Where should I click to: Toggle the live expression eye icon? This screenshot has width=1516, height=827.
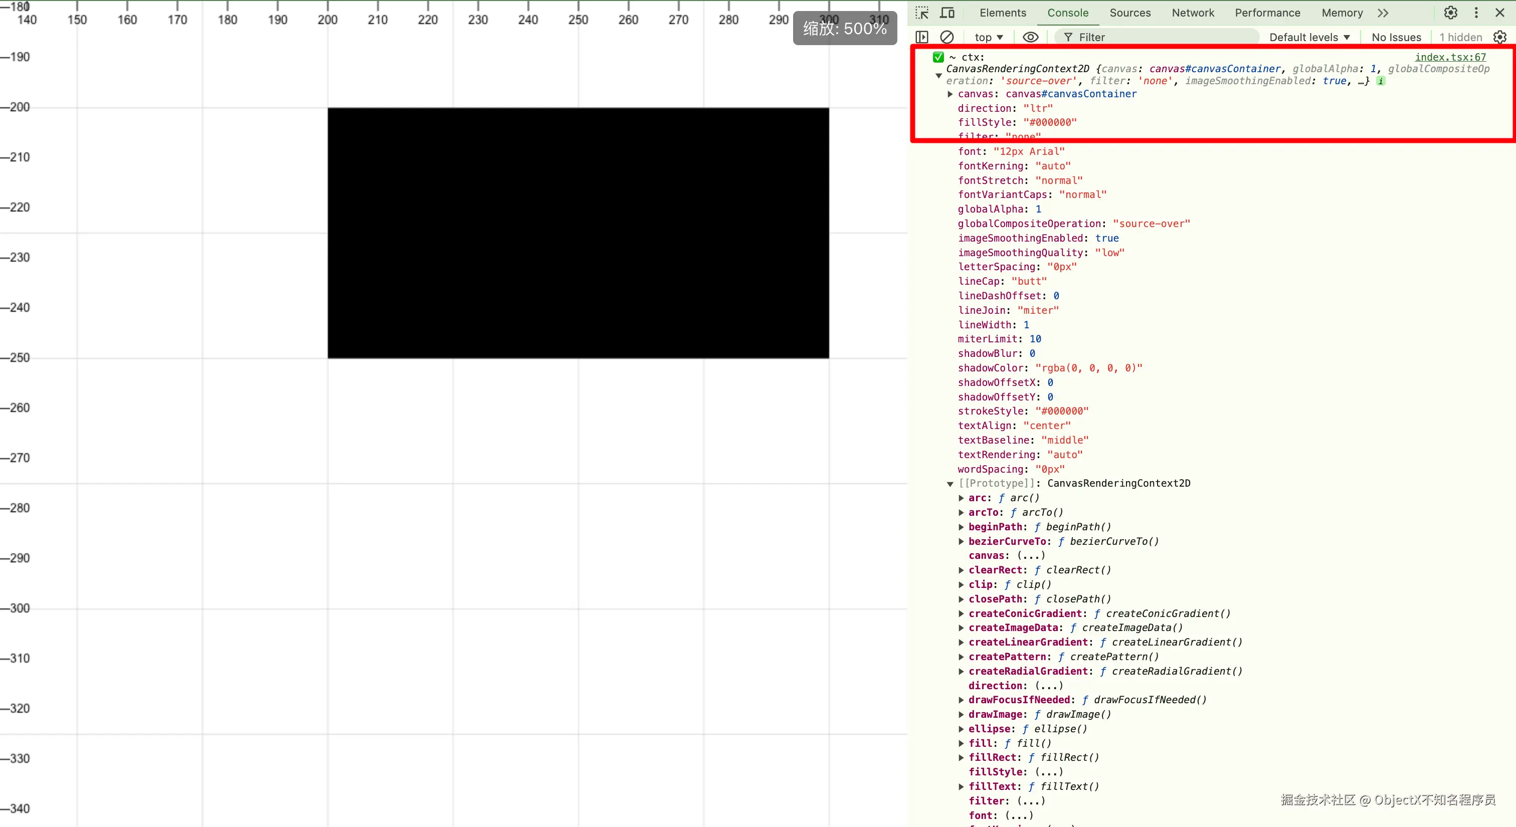tap(1031, 37)
